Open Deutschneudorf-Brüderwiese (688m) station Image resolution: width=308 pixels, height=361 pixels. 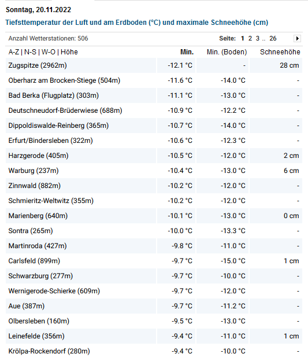click(65, 110)
